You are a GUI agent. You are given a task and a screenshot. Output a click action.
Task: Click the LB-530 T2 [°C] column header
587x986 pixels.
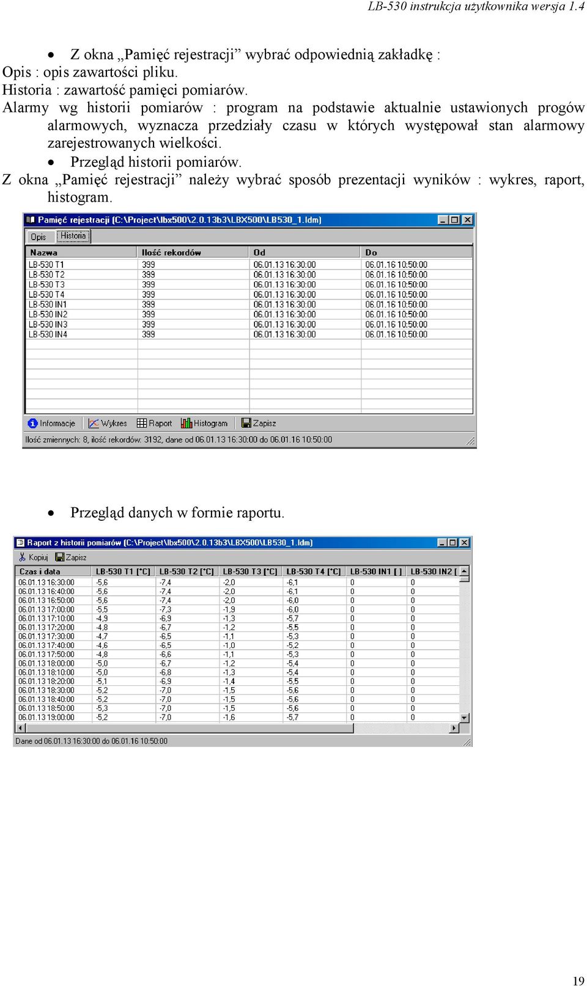[187, 572]
